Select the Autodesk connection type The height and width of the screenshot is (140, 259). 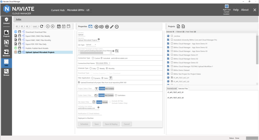point(101,58)
